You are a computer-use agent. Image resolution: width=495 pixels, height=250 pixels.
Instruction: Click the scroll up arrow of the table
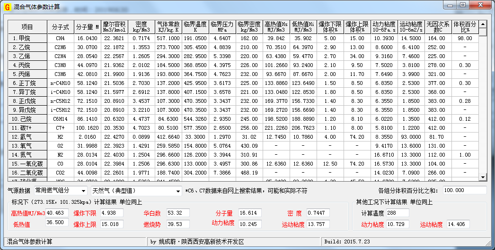tap(483, 24)
